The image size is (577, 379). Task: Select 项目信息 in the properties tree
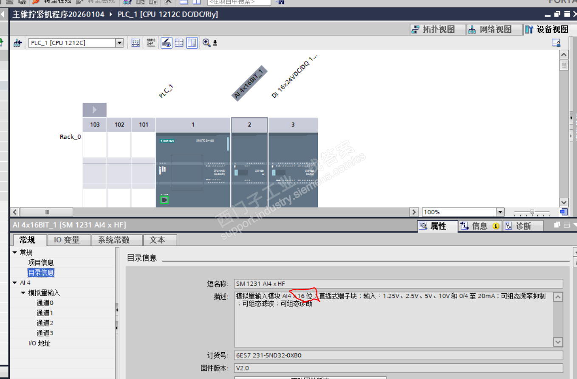coord(41,263)
